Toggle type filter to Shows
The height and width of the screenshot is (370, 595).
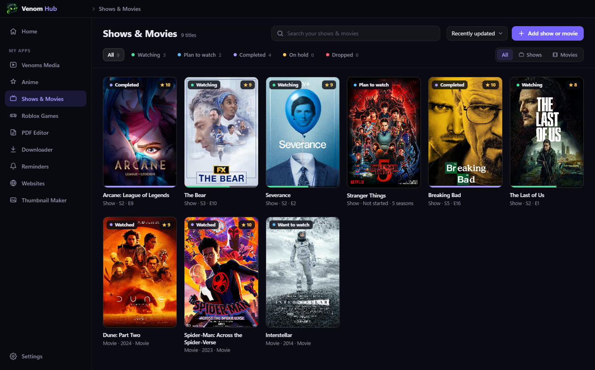point(530,55)
